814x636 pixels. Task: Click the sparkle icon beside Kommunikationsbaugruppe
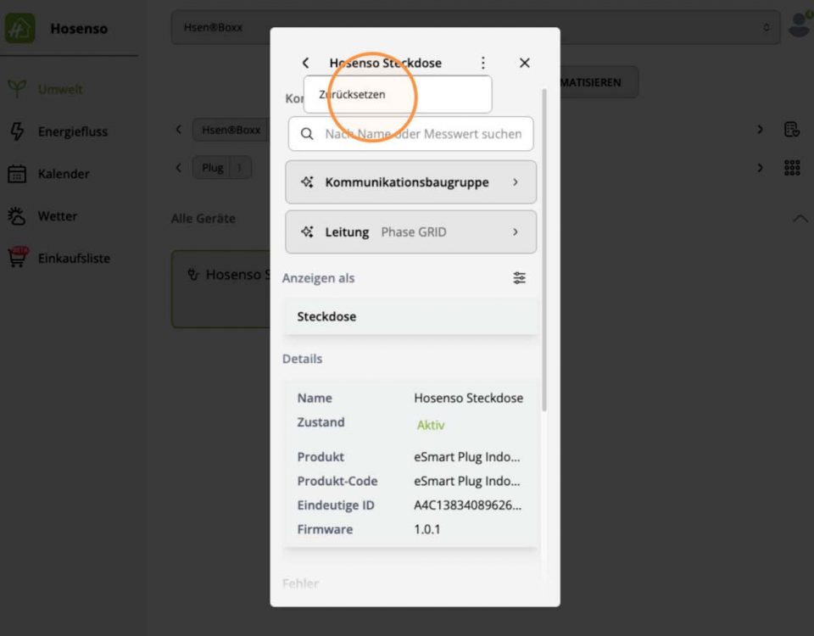click(x=307, y=182)
